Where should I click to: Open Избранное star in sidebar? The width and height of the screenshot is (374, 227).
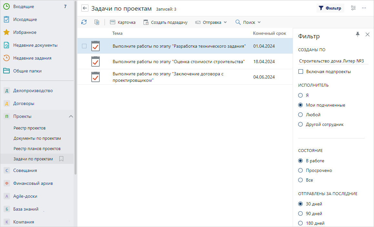pos(6,32)
